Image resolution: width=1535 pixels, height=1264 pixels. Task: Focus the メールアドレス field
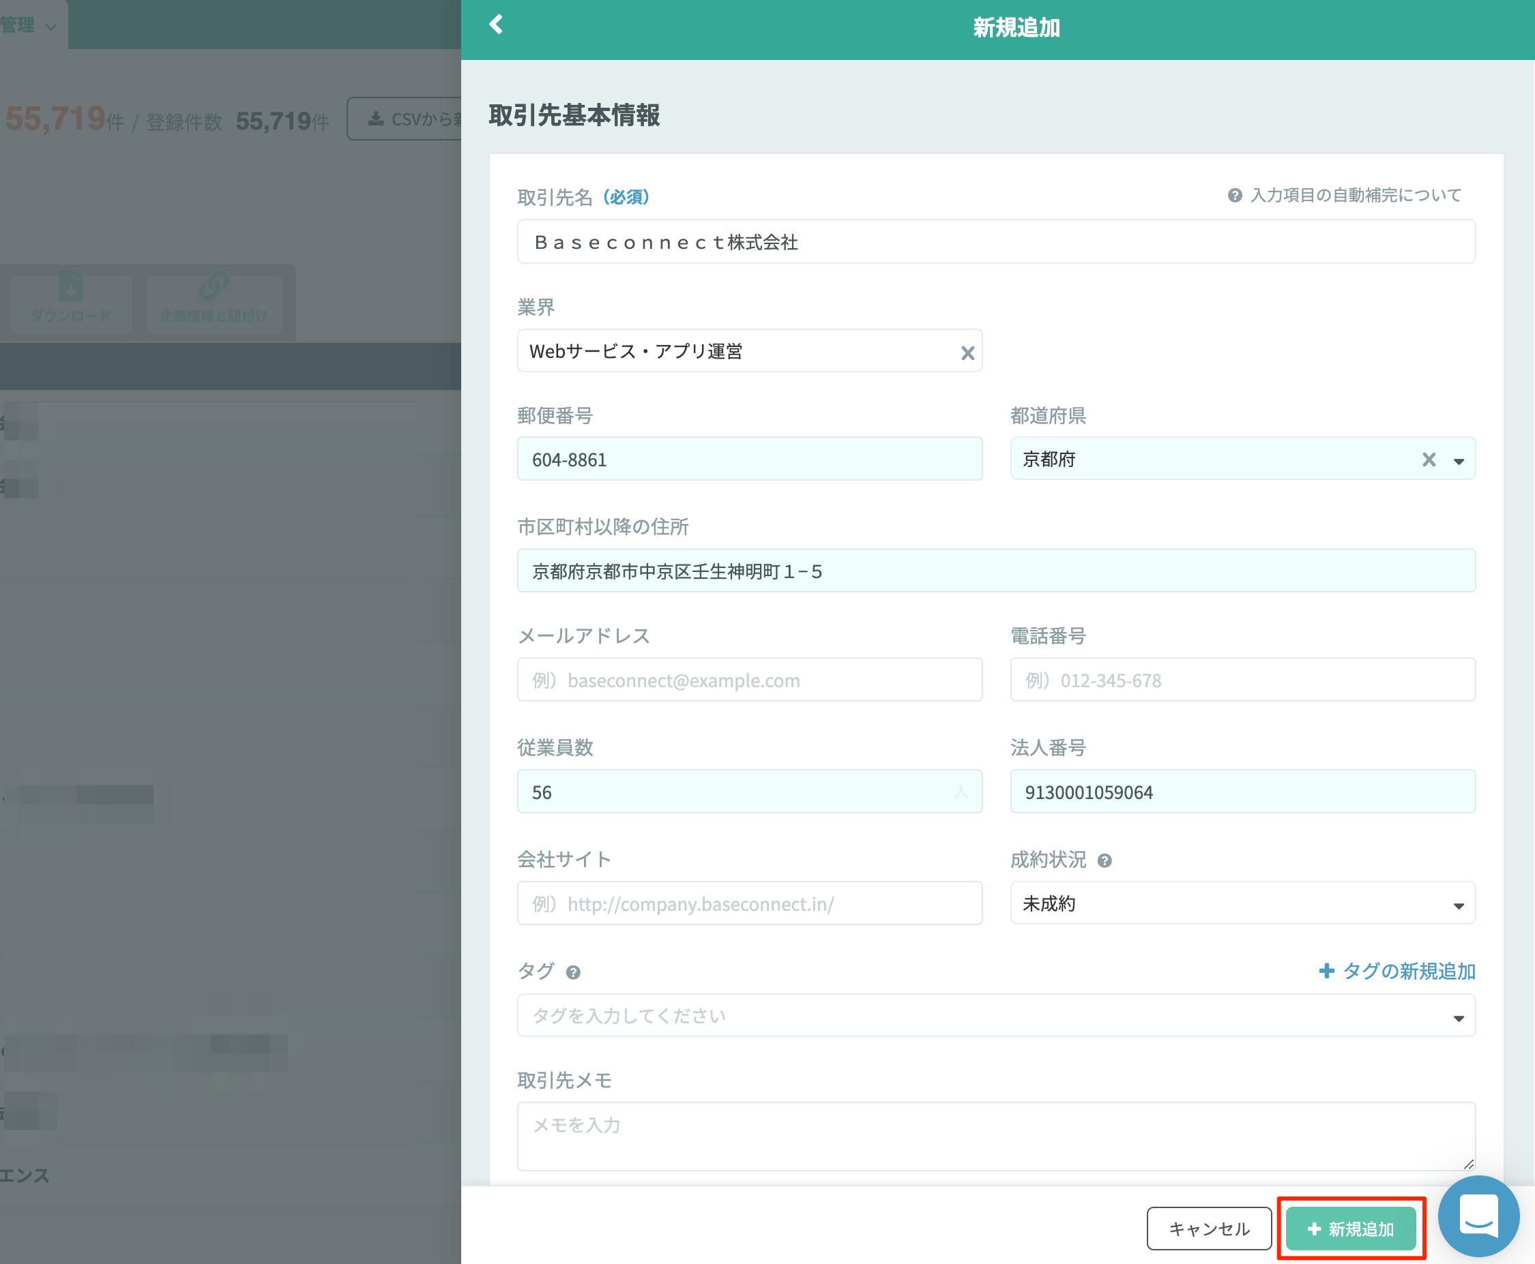[x=750, y=679]
